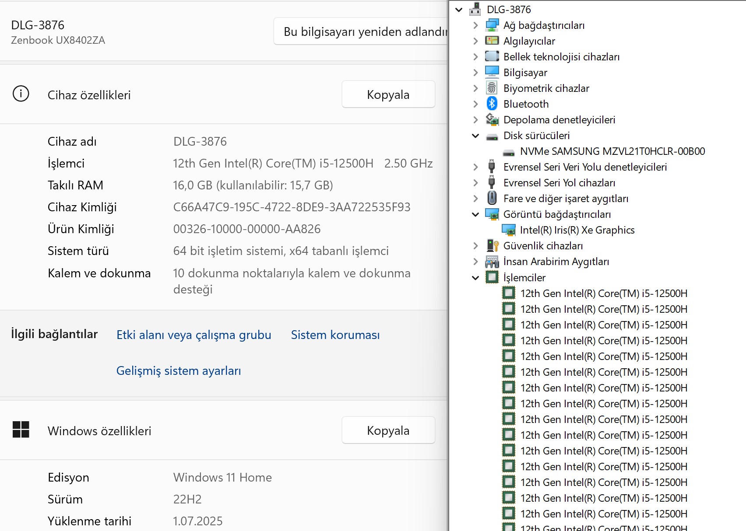746x531 pixels.
Task: Click the Bluetooth icon in device tree
Action: click(x=492, y=104)
